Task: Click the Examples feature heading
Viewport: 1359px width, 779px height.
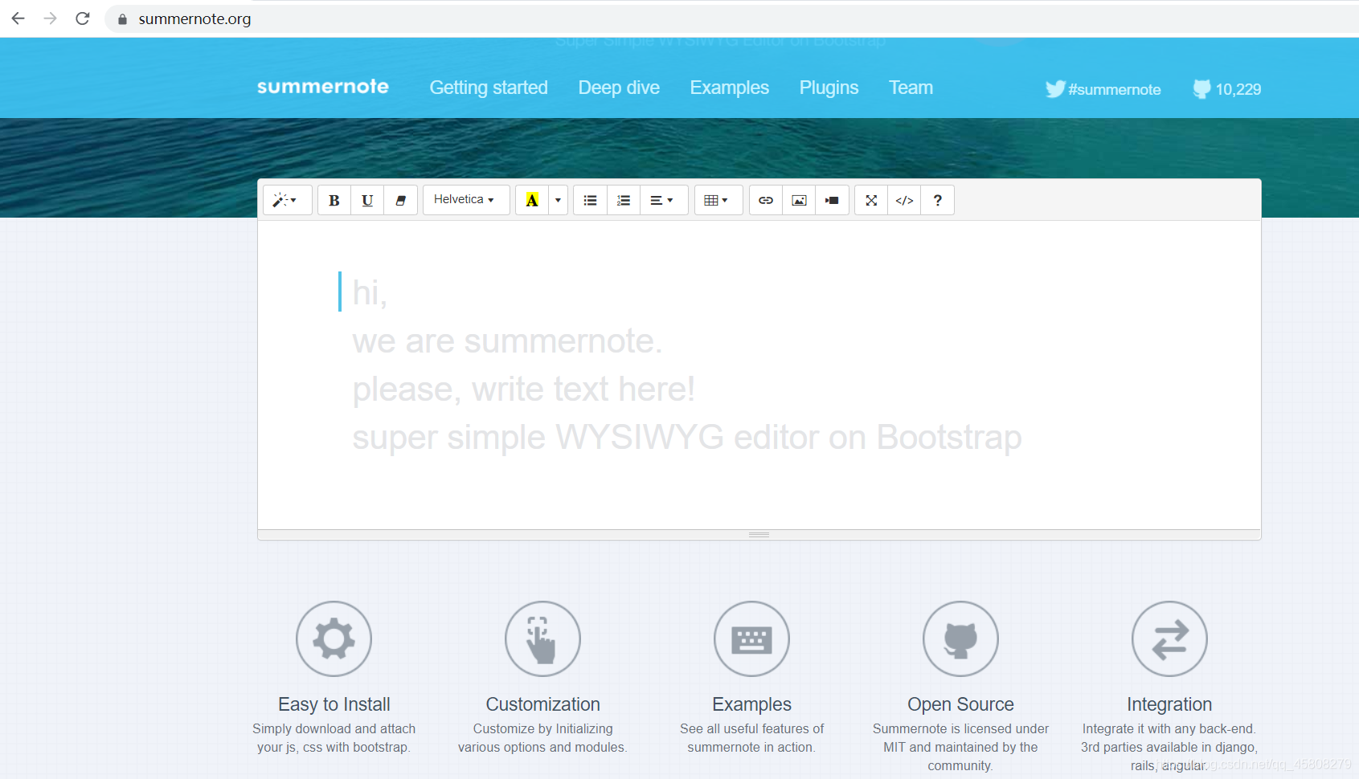Action: tap(751, 704)
